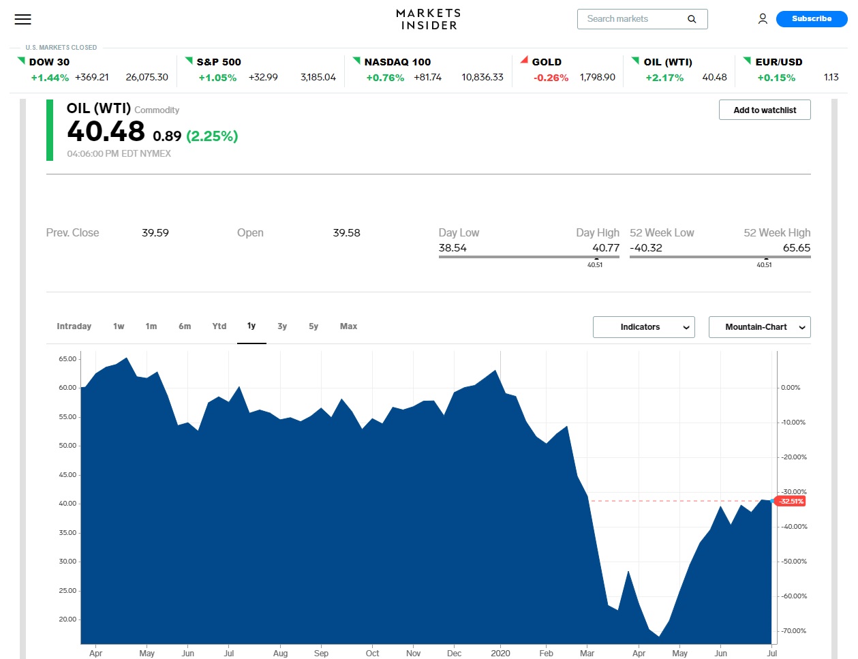The image size is (858, 659).
Task: Click the Open value 39.58
Action: (346, 233)
